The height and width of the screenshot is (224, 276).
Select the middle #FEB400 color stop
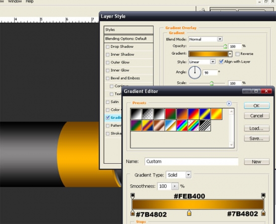coord(189,213)
